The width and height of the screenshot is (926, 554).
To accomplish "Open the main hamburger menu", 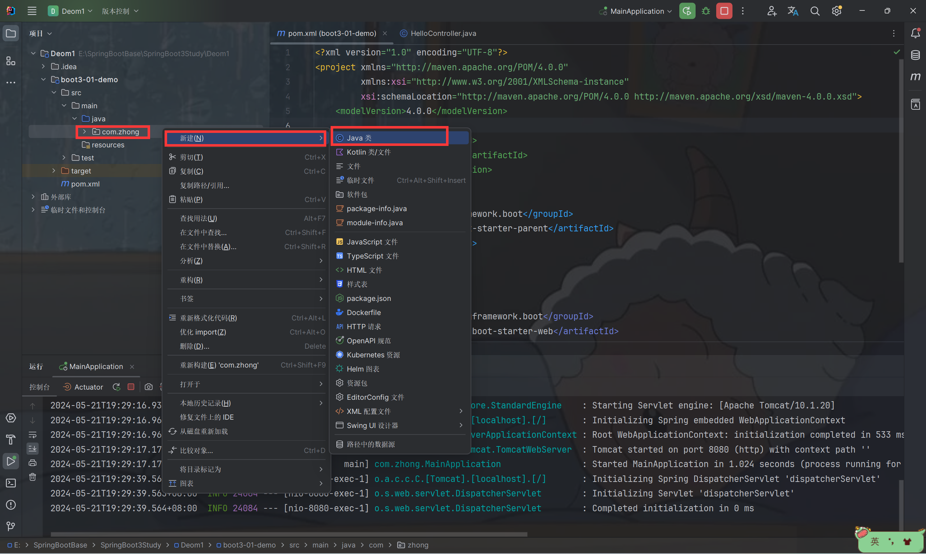I will pos(32,11).
